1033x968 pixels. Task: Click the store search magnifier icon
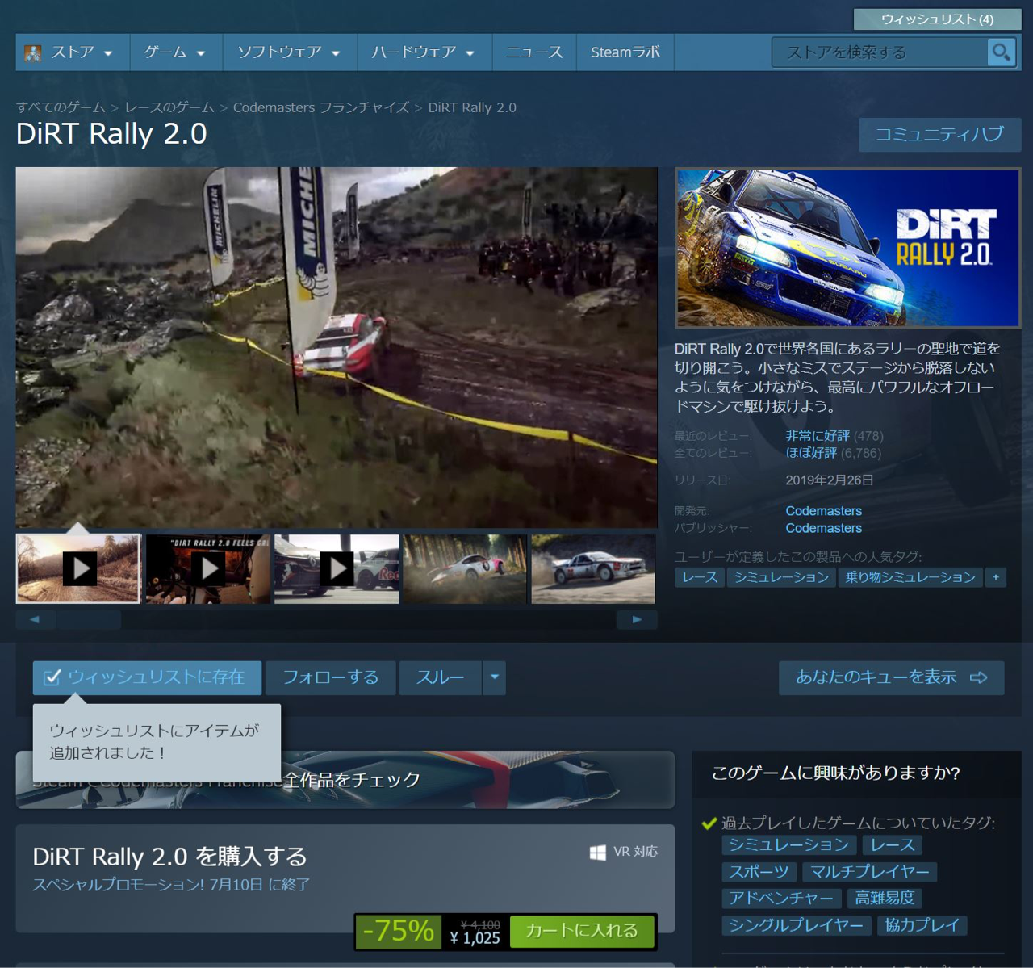click(1001, 52)
